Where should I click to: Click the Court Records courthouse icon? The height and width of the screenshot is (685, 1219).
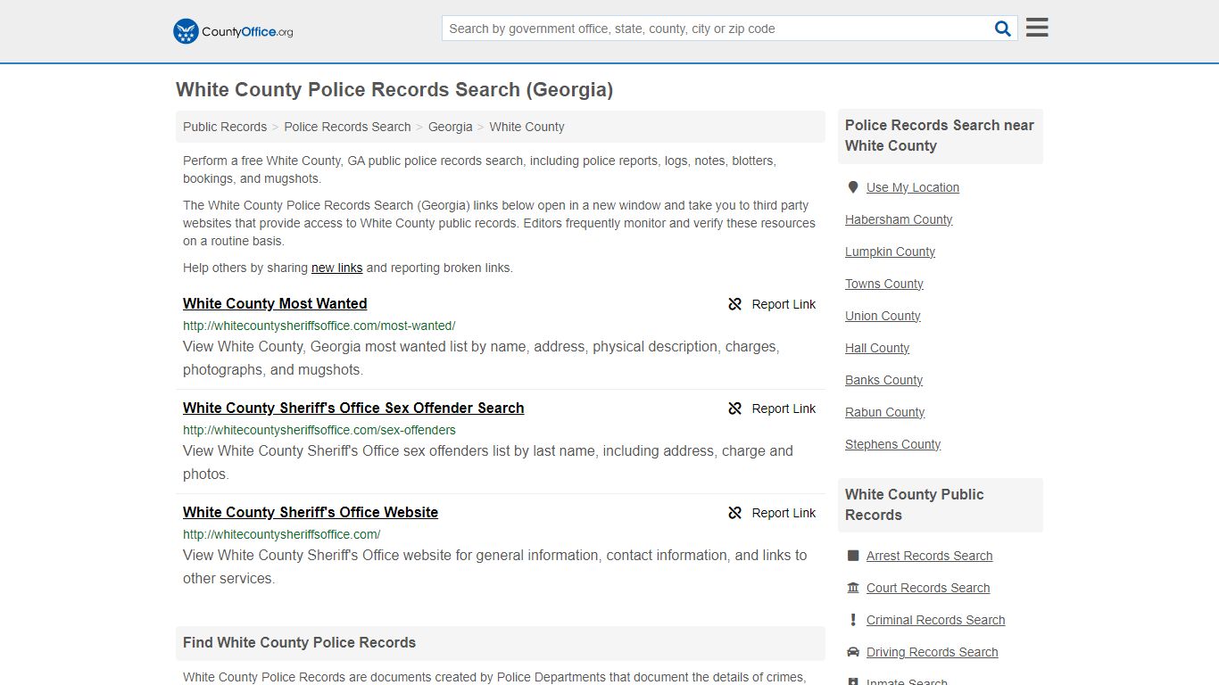coord(853,588)
